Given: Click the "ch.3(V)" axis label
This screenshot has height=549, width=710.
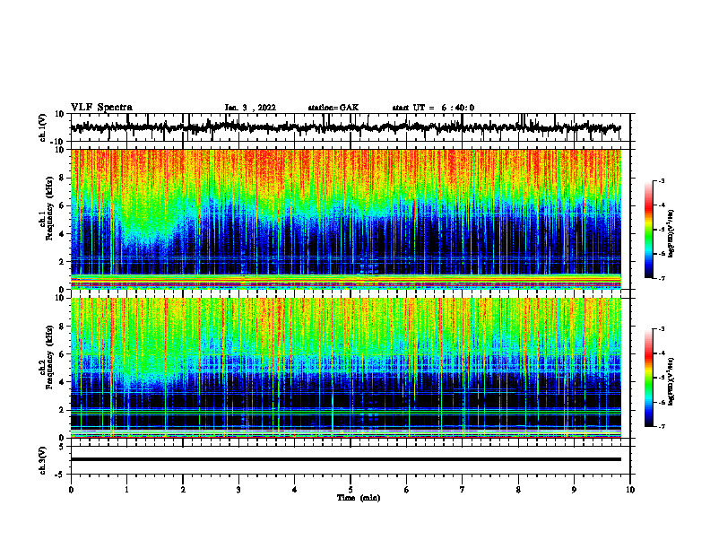Looking at the screenshot, I should (x=43, y=460).
